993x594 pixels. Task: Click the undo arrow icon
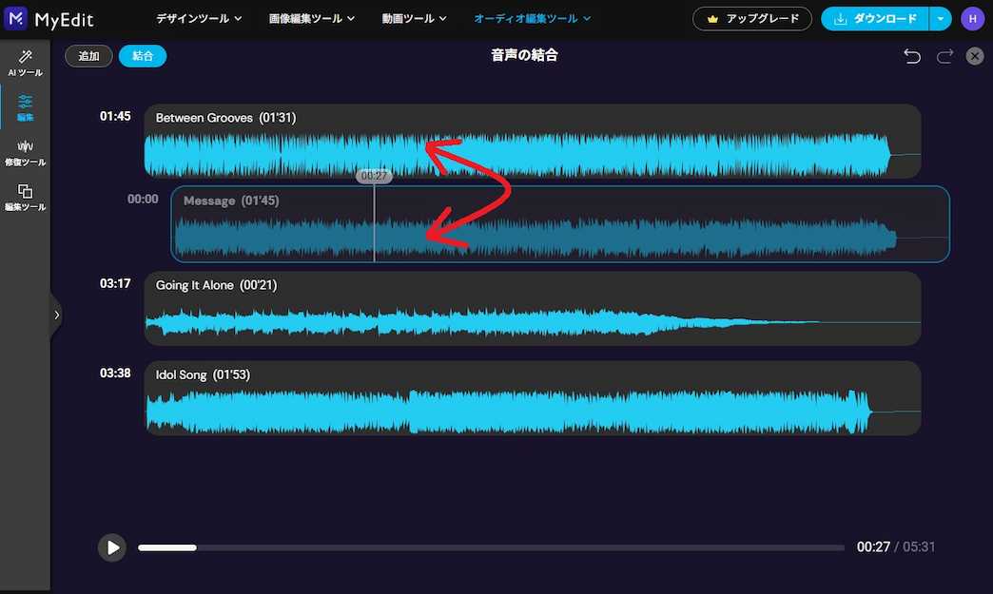[911, 55]
